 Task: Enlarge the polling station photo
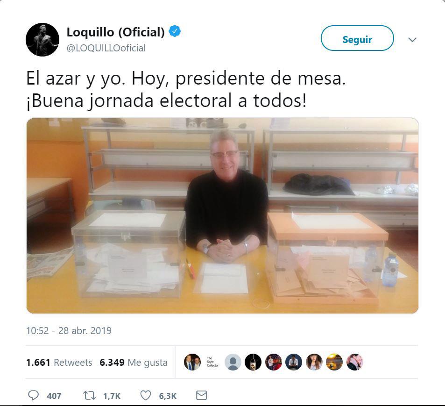coord(222,216)
